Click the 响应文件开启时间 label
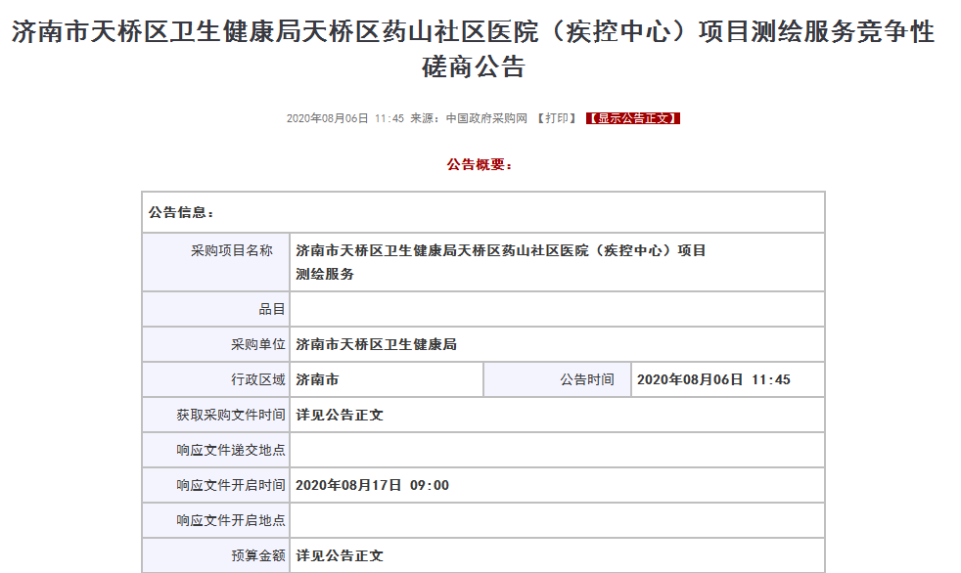 tap(231, 485)
